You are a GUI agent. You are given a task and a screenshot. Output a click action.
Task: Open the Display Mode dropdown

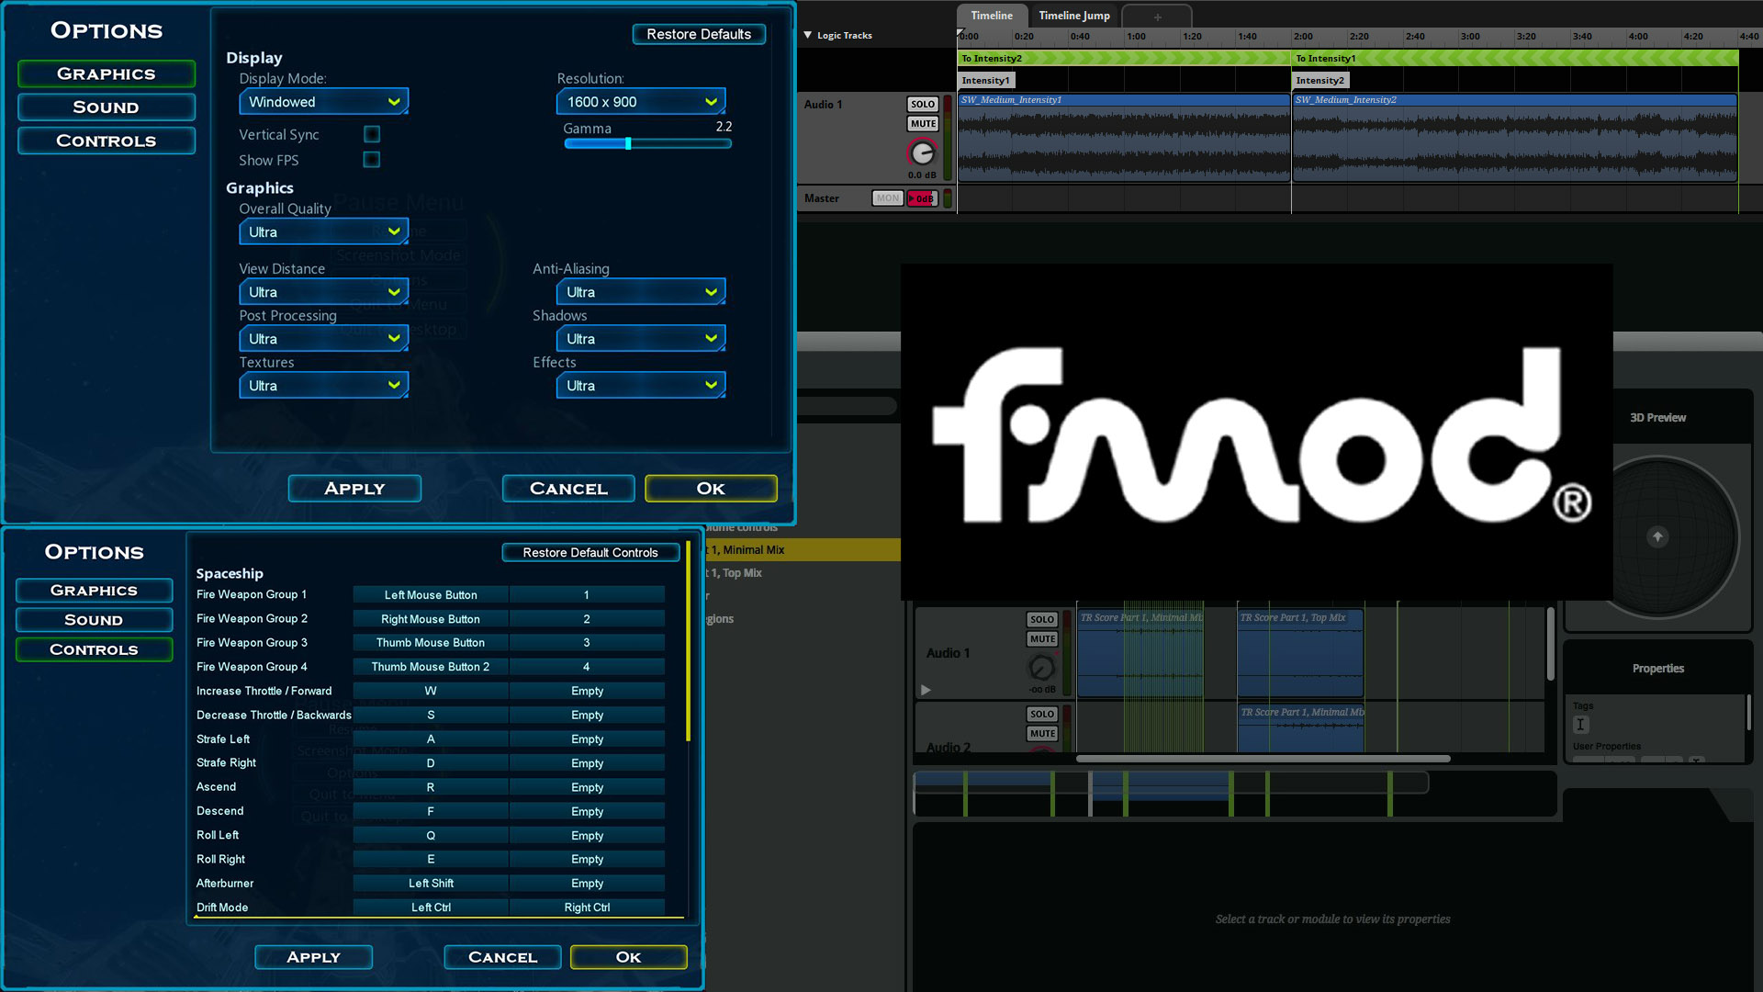click(323, 102)
